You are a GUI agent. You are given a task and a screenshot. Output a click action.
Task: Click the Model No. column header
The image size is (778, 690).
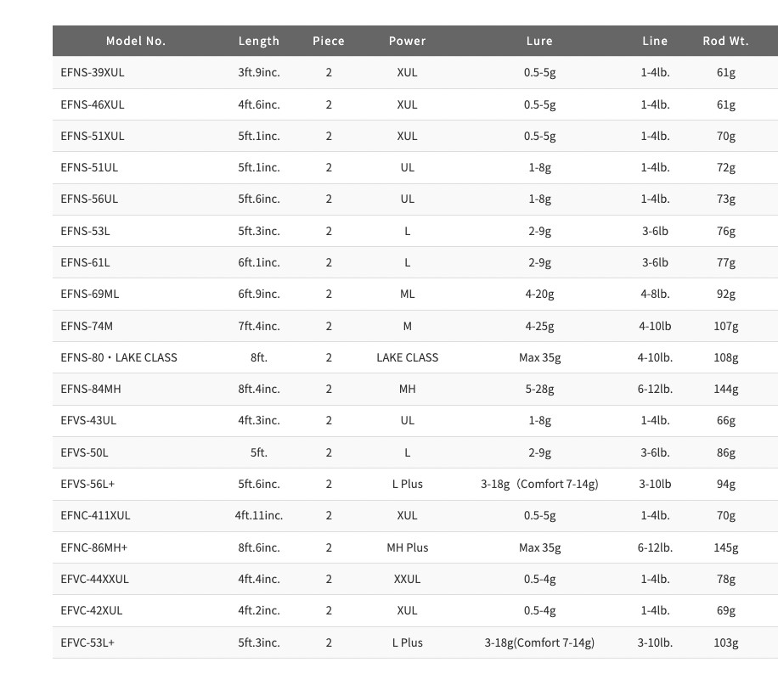(x=135, y=41)
